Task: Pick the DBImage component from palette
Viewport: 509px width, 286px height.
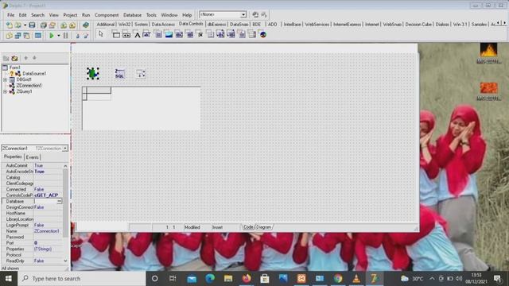Action: [x=169, y=34]
